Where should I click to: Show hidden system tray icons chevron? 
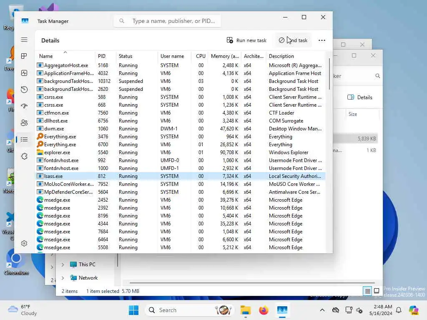[322, 310]
